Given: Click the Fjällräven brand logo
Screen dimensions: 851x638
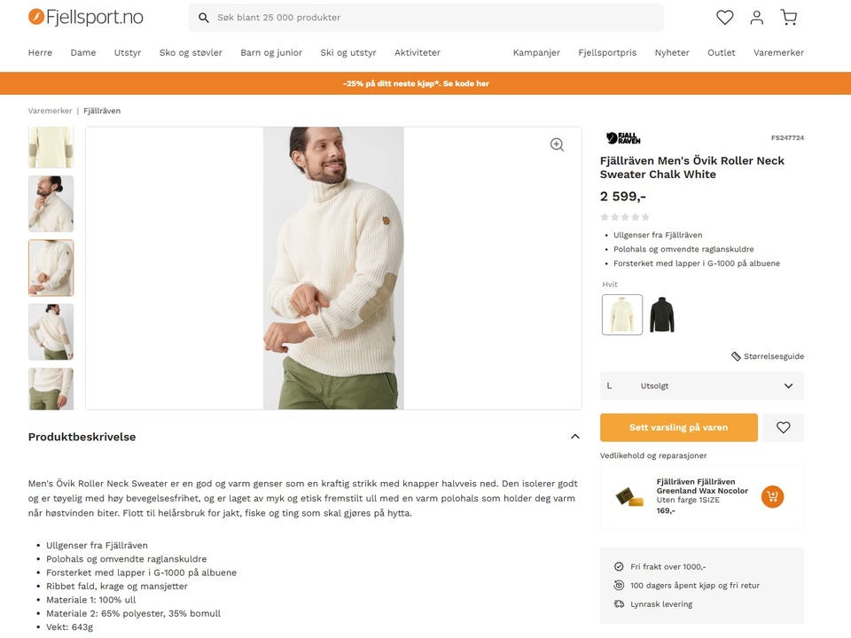Looking at the screenshot, I should pyautogui.click(x=623, y=138).
